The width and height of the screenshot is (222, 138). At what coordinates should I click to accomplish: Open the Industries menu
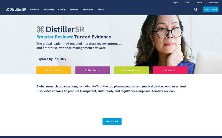click(49, 9)
